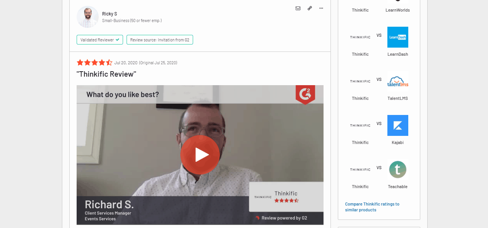
Task: Play the Thinkific video review
Action: point(200,155)
